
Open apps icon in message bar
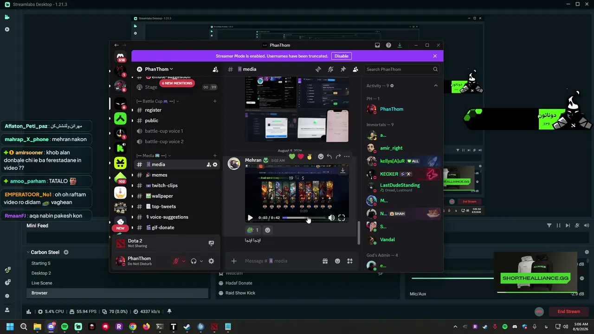(350, 261)
